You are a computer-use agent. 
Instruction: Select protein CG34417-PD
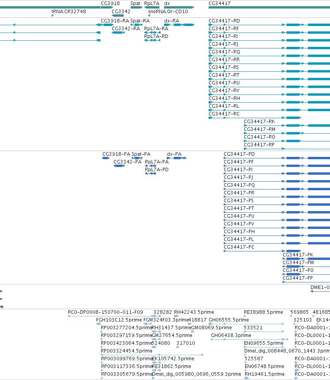239,154
